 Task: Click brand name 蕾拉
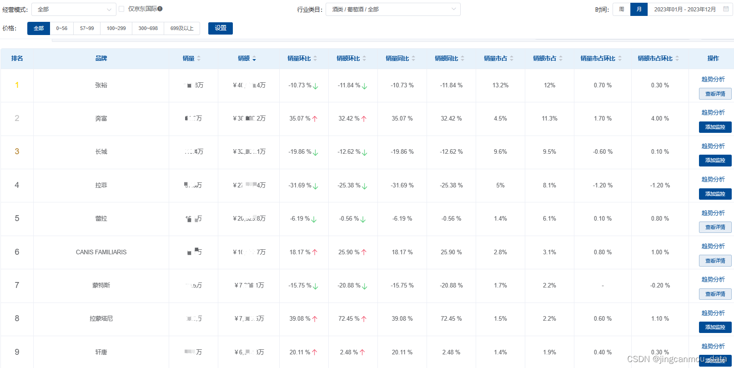click(101, 218)
